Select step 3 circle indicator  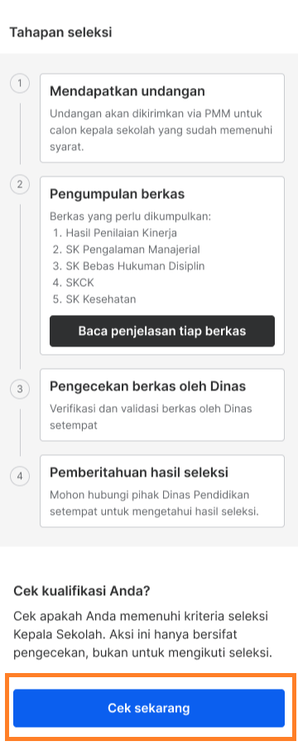(20, 389)
